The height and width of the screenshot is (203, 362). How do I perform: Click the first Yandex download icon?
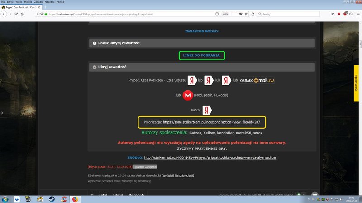(191, 80)
